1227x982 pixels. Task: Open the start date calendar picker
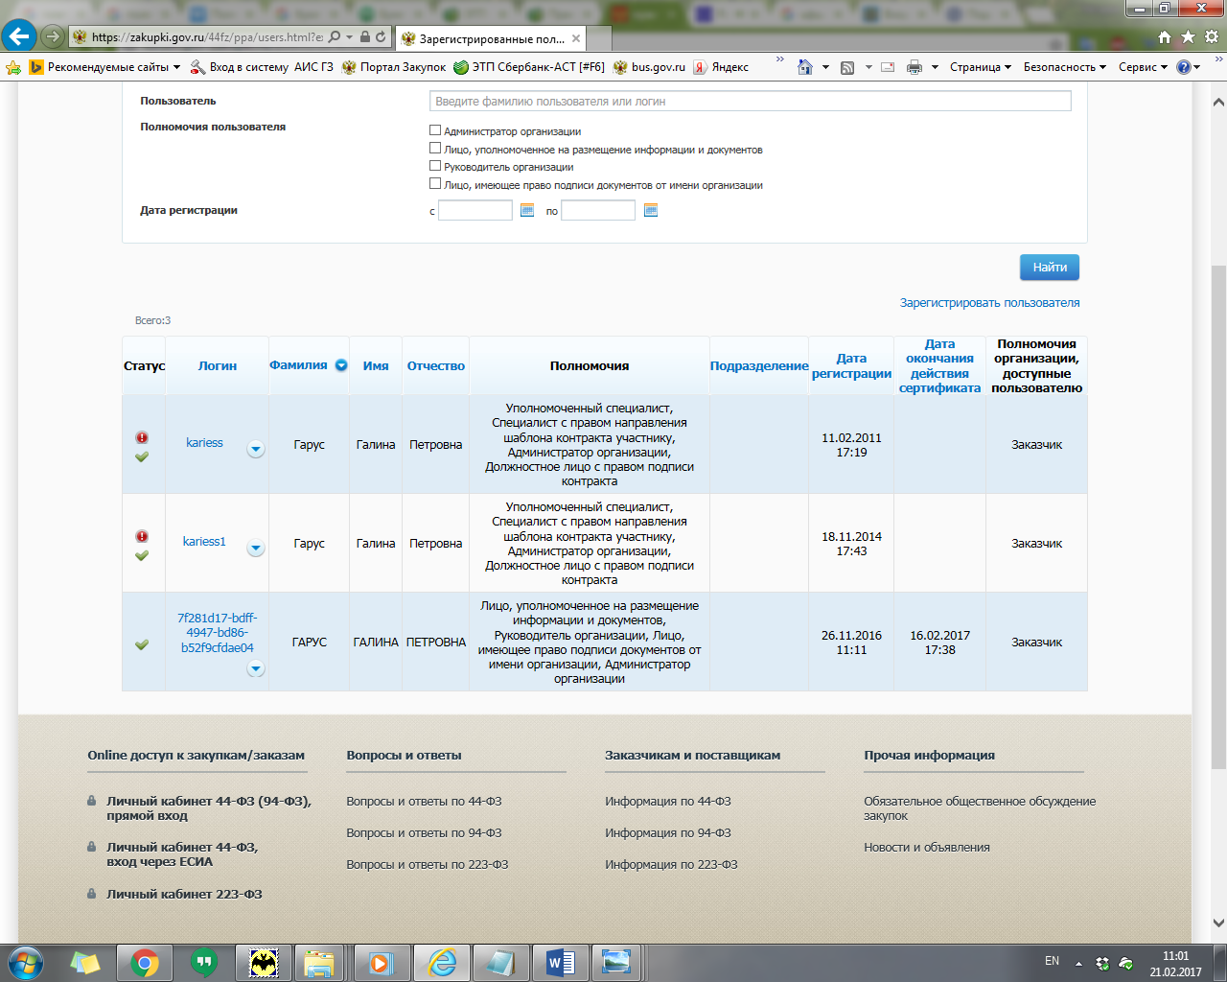[x=527, y=210]
